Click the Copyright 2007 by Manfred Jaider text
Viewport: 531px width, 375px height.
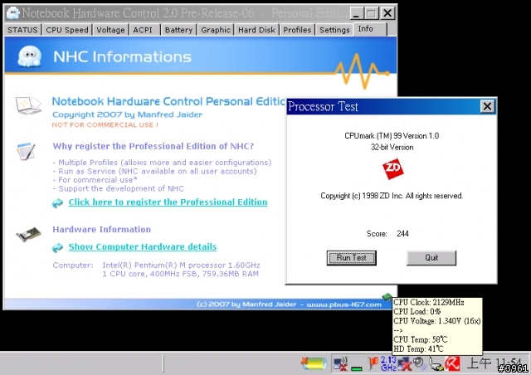(x=127, y=114)
